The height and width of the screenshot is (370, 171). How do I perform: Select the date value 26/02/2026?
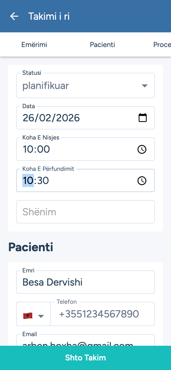coord(51,118)
